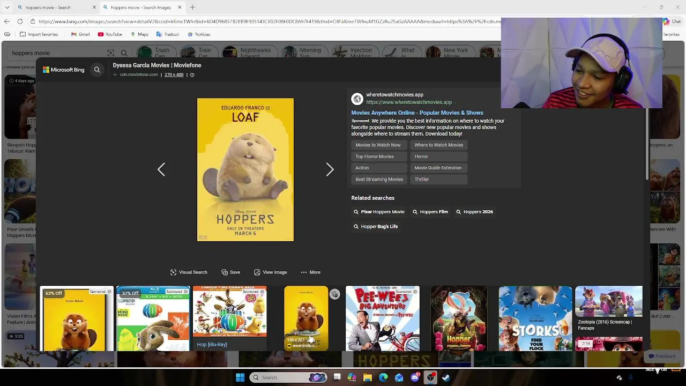Image resolution: width=686 pixels, height=386 pixels.
Task: Search related Hopper Bug's Life
Action: [x=375, y=226]
